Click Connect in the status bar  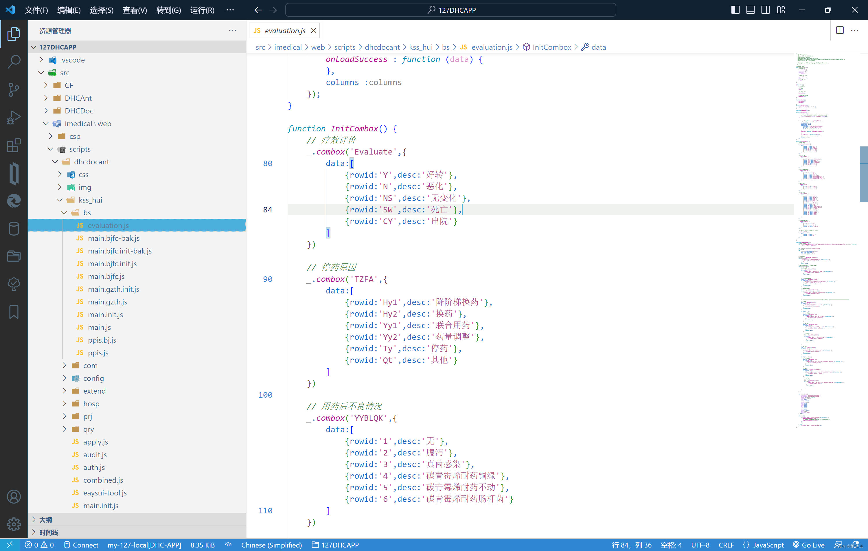81,545
